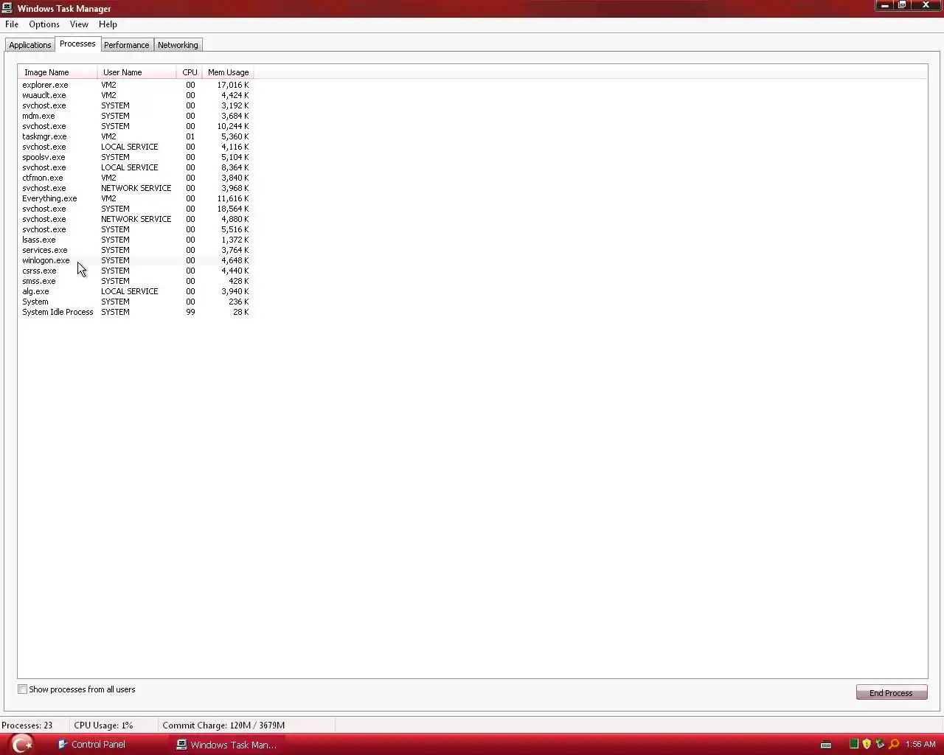Click the 17,016 K memory value

[233, 85]
